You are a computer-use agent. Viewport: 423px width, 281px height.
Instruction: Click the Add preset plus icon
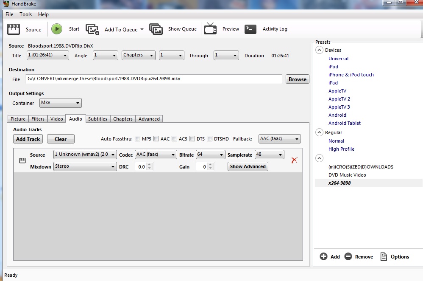click(323, 256)
